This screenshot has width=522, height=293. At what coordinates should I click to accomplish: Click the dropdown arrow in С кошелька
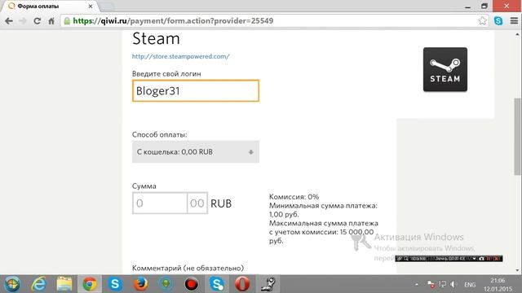click(x=250, y=152)
